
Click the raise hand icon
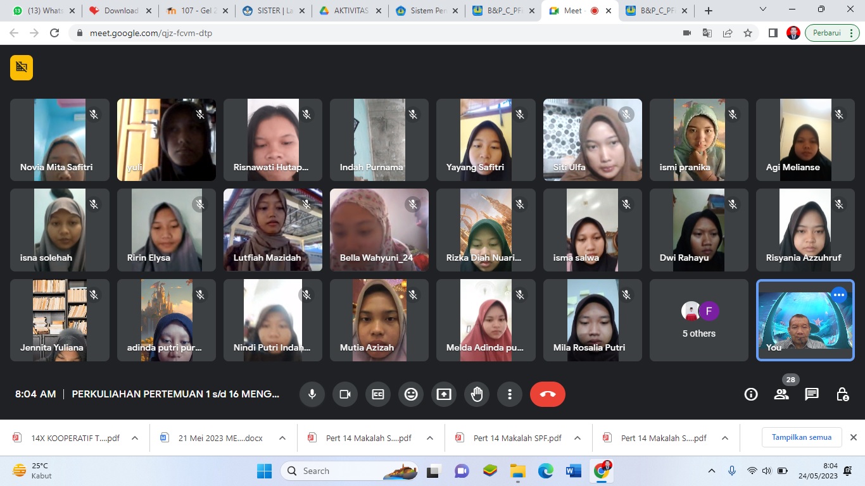pos(477,394)
